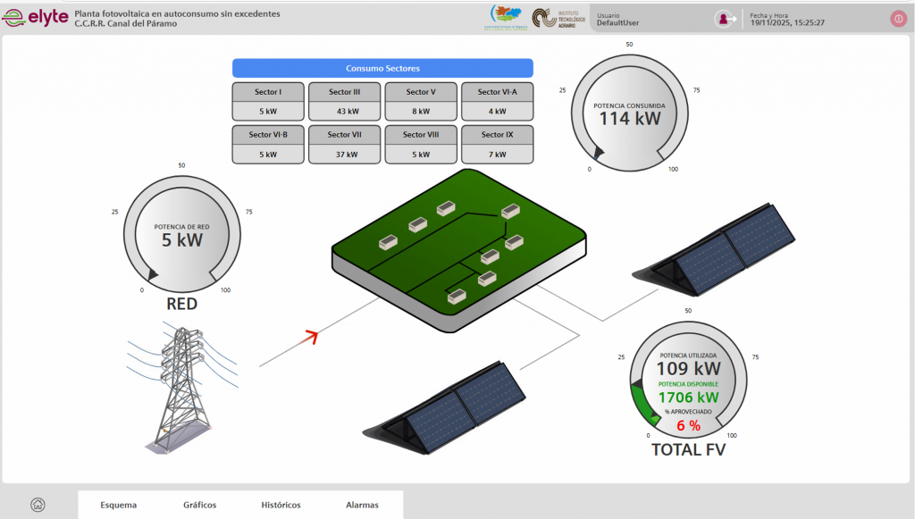Open the Gráficos tab
This screenshot has height=519, width=915.
(x=199, y=505)
